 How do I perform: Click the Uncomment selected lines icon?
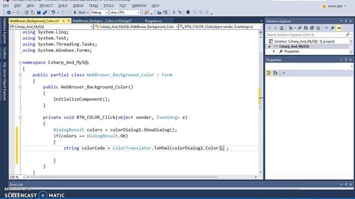pyautogui.click(x=180, y=13)
